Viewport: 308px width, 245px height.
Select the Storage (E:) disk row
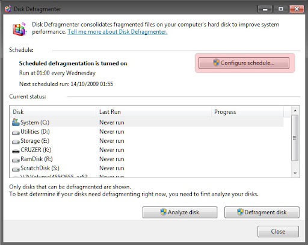147,141
